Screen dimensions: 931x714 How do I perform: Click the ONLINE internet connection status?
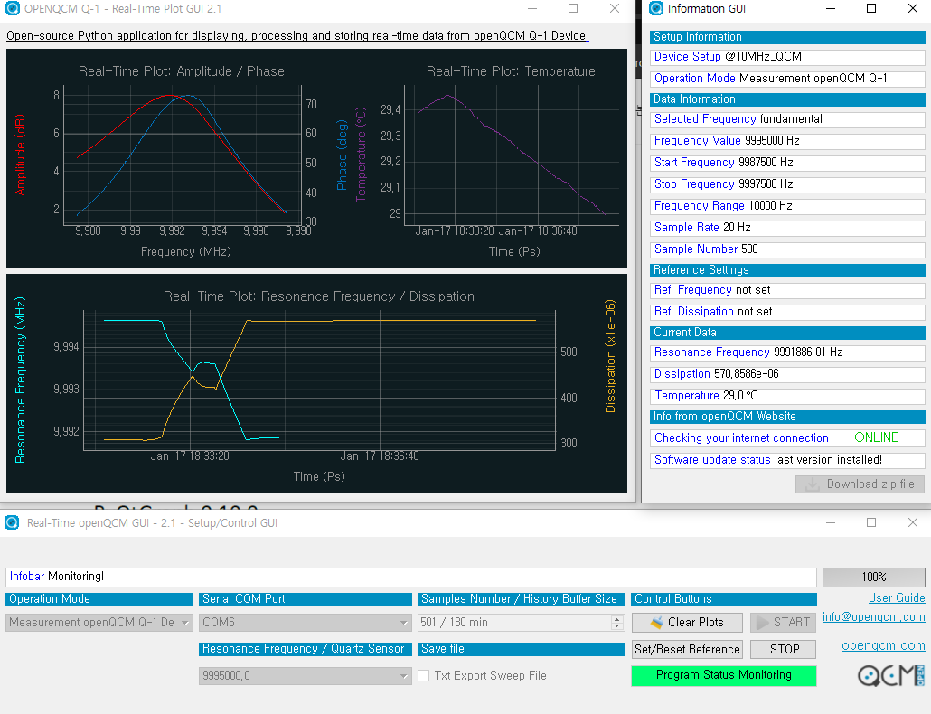pos(877,438)
